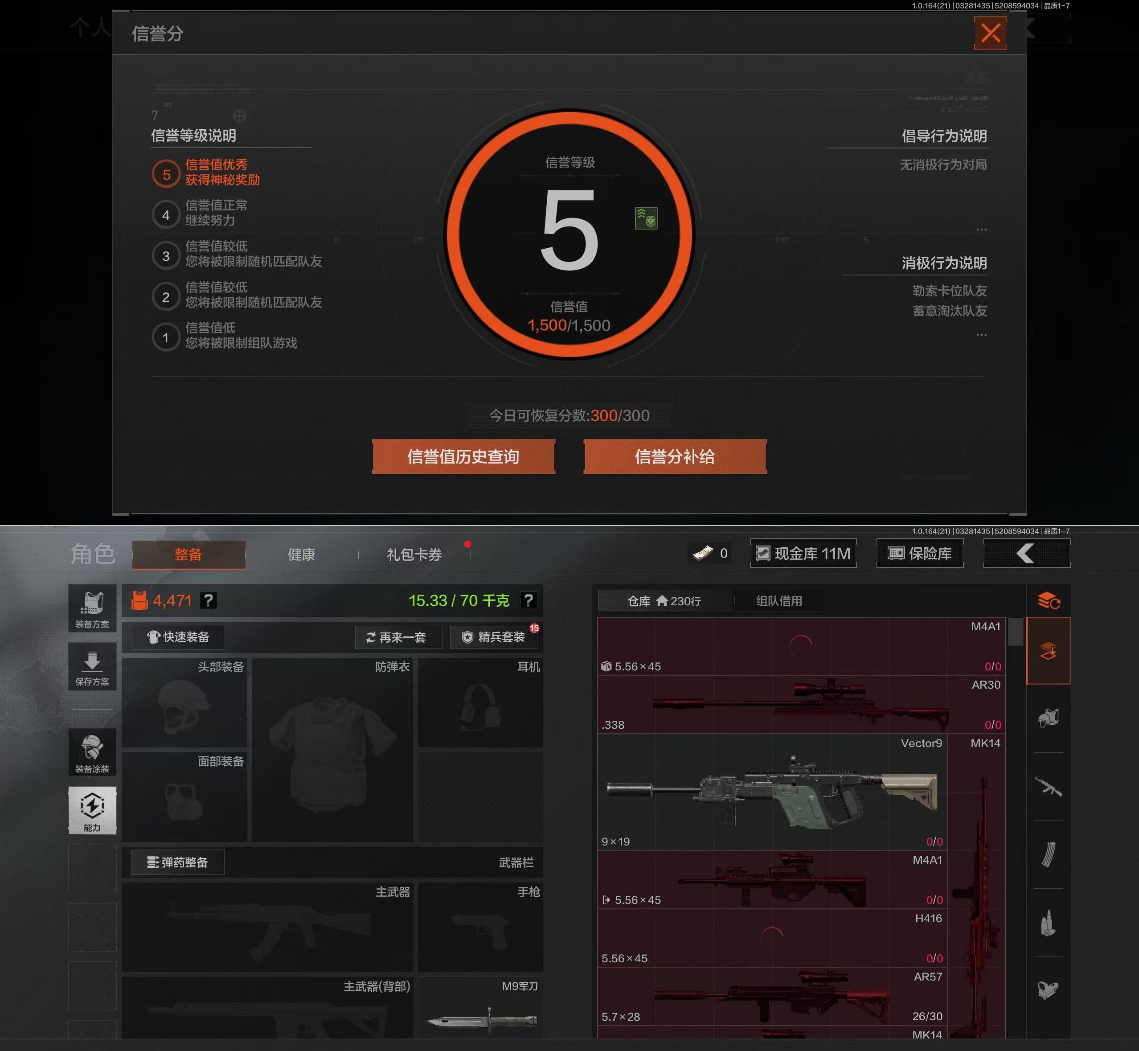Open the 能力 ability panel
Viewport: 1139px width, 1051px height.
click(x=92, y=810)
